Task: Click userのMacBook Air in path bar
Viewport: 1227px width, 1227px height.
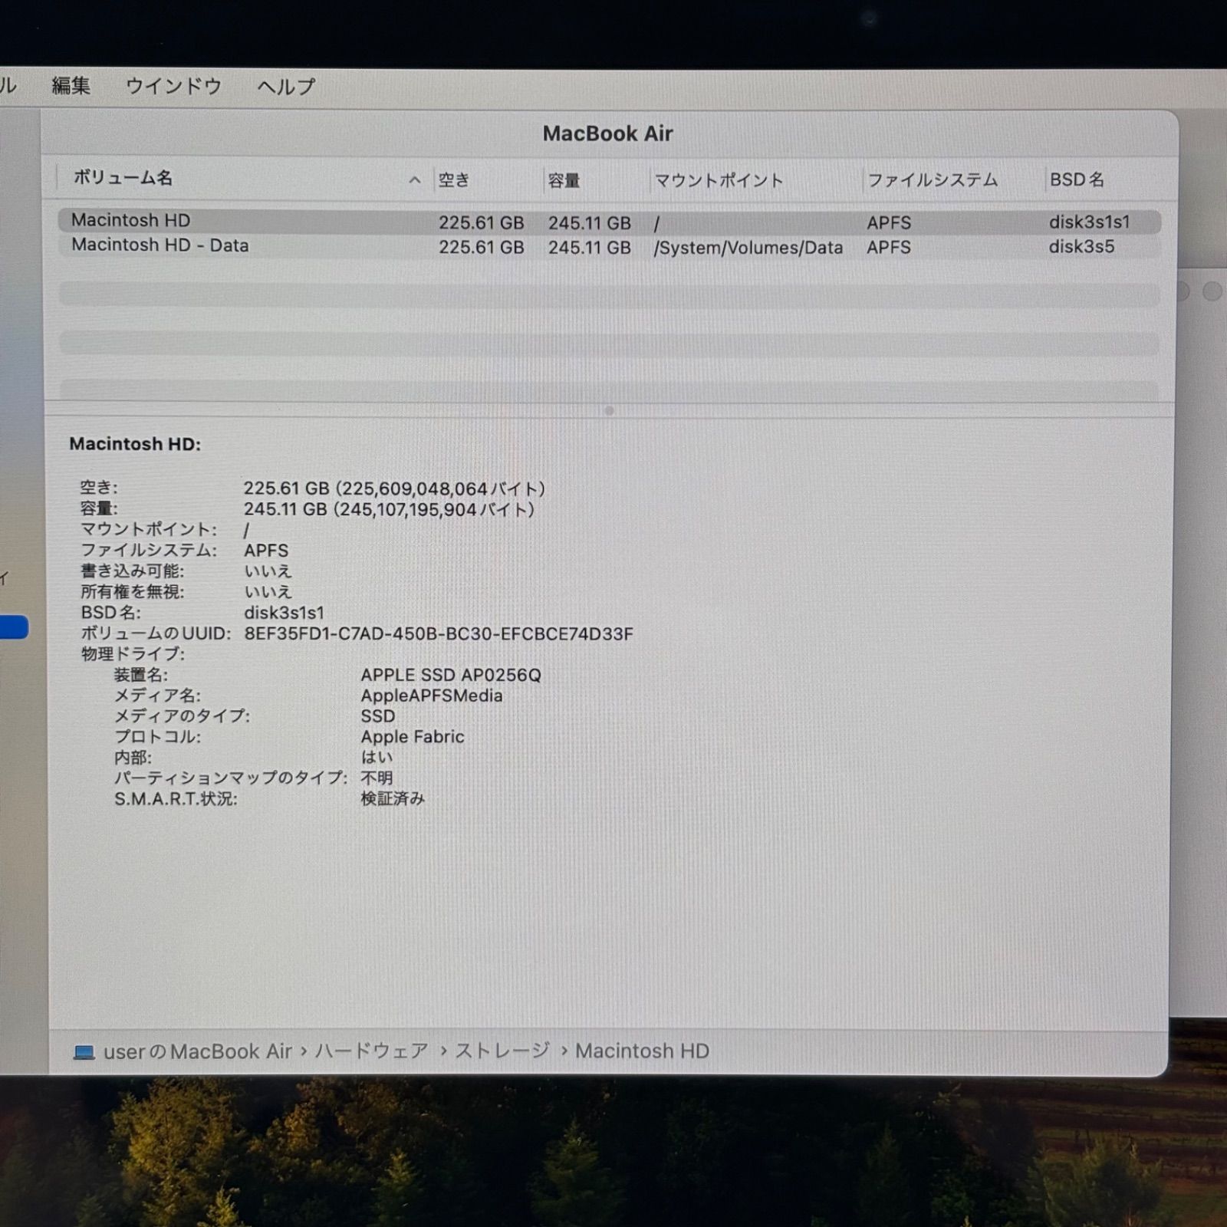Action: 198,1051
